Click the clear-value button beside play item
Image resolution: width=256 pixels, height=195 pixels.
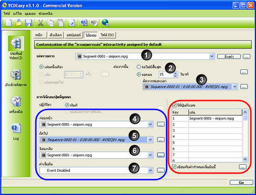tap(229, 57)
